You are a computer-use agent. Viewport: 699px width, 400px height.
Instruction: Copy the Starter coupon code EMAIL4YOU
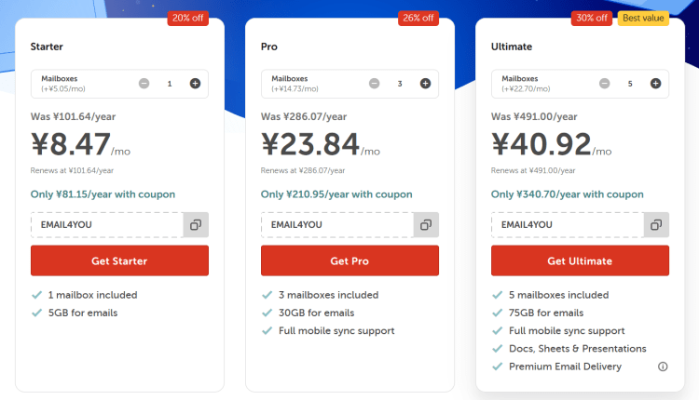click(x=196, y=225)
